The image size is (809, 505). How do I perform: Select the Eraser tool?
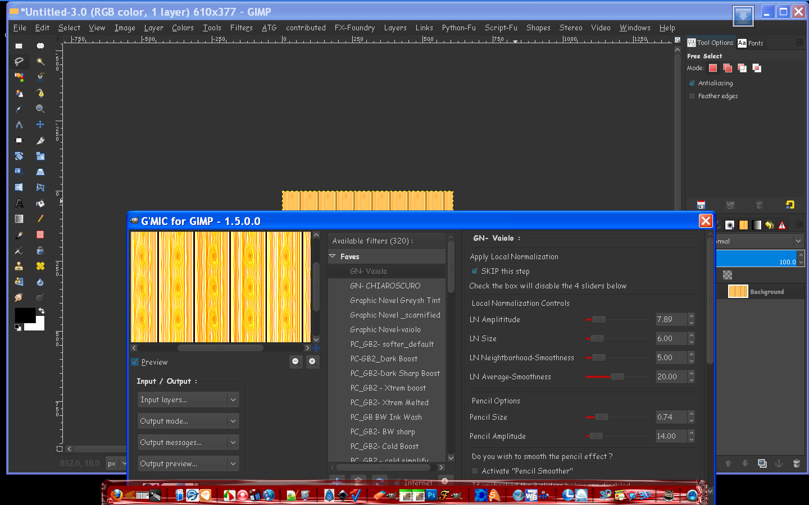pyautogui.click(x=40, y=235)
